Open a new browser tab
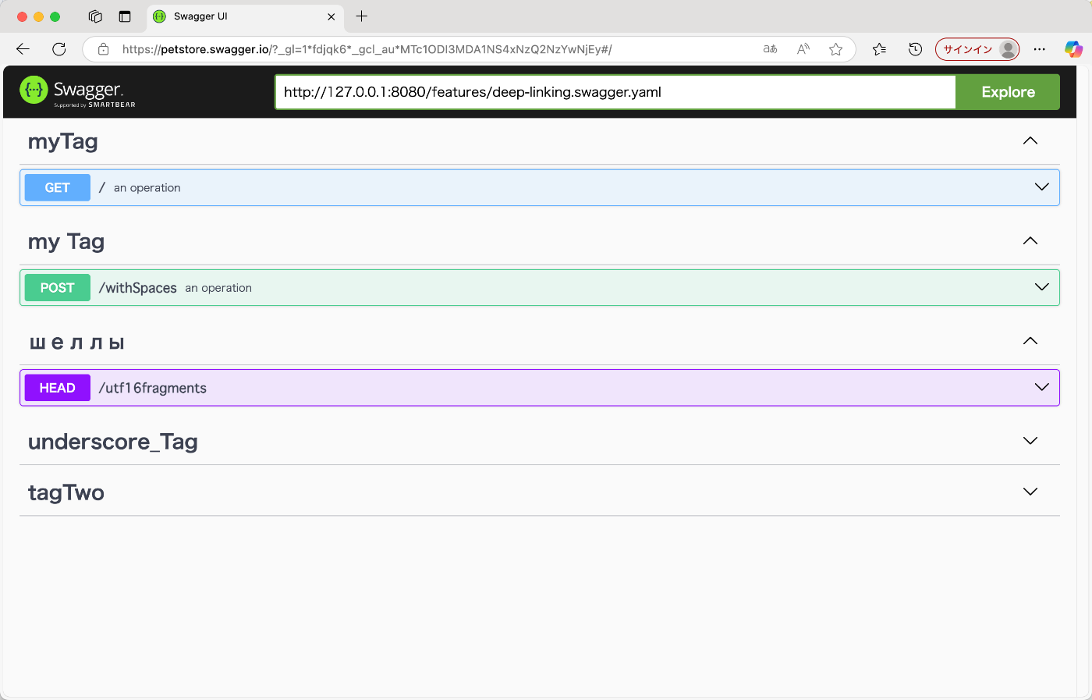Screen dimensions: 1092x700 [x=362, y=16]
